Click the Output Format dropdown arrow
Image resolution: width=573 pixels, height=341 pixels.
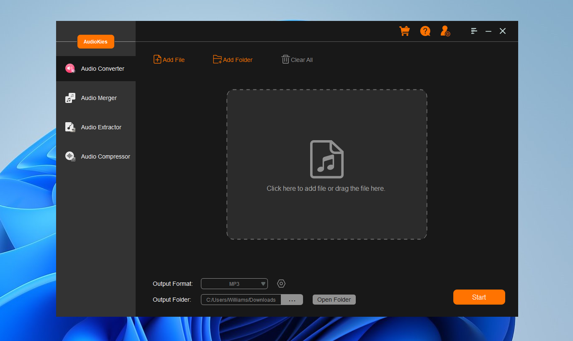click(263, 284)
